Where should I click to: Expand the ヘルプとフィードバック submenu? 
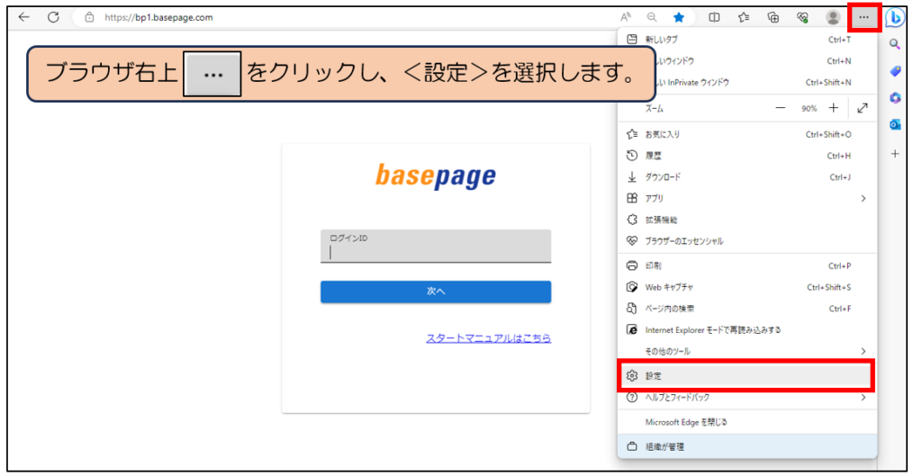coord(863,397)
